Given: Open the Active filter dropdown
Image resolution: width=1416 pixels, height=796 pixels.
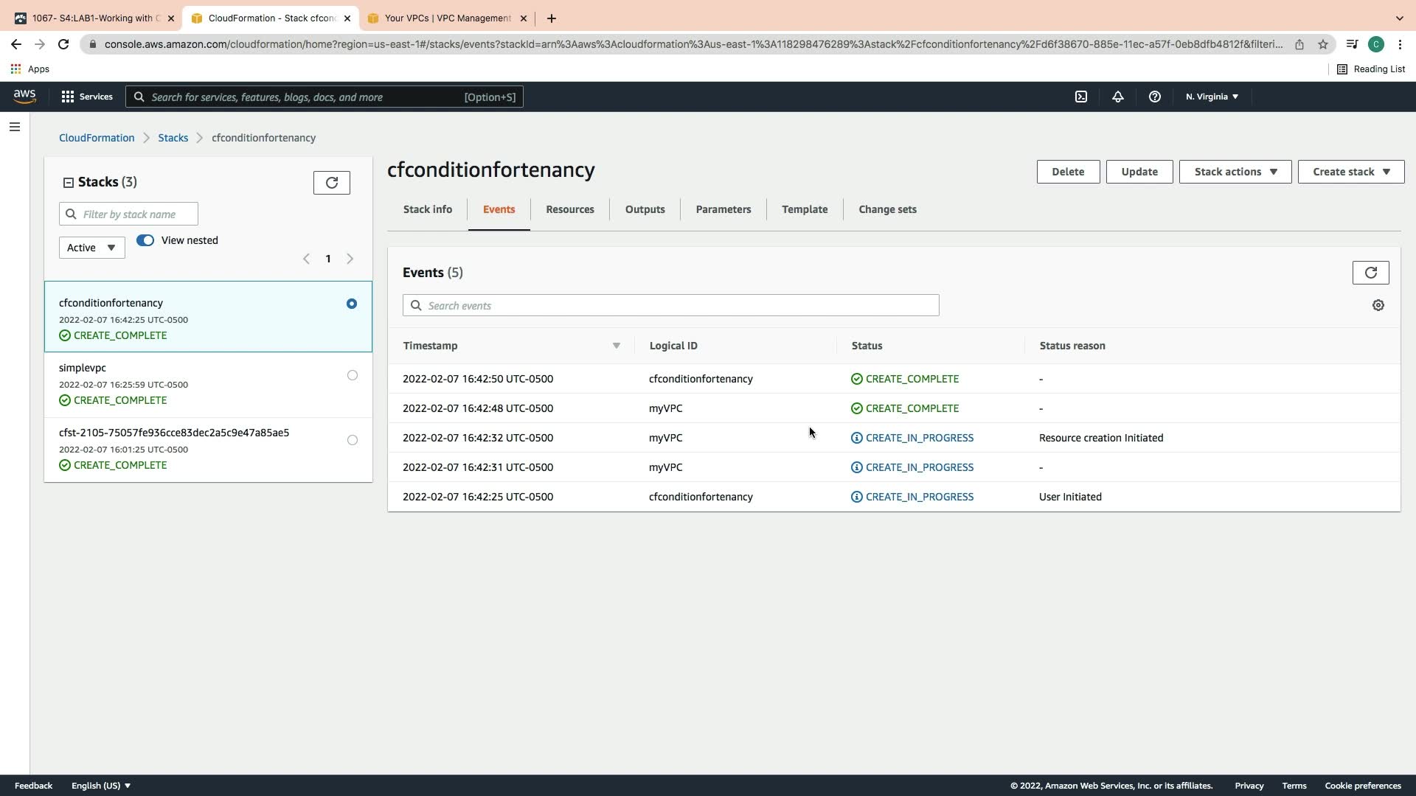Looking at the screenshot, I should click(91, 248).
